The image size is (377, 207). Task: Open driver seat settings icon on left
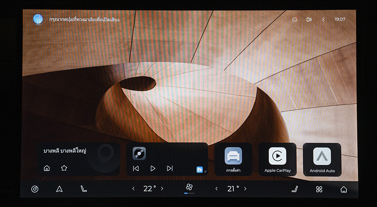pyautogui.click(x=84, y=189)
